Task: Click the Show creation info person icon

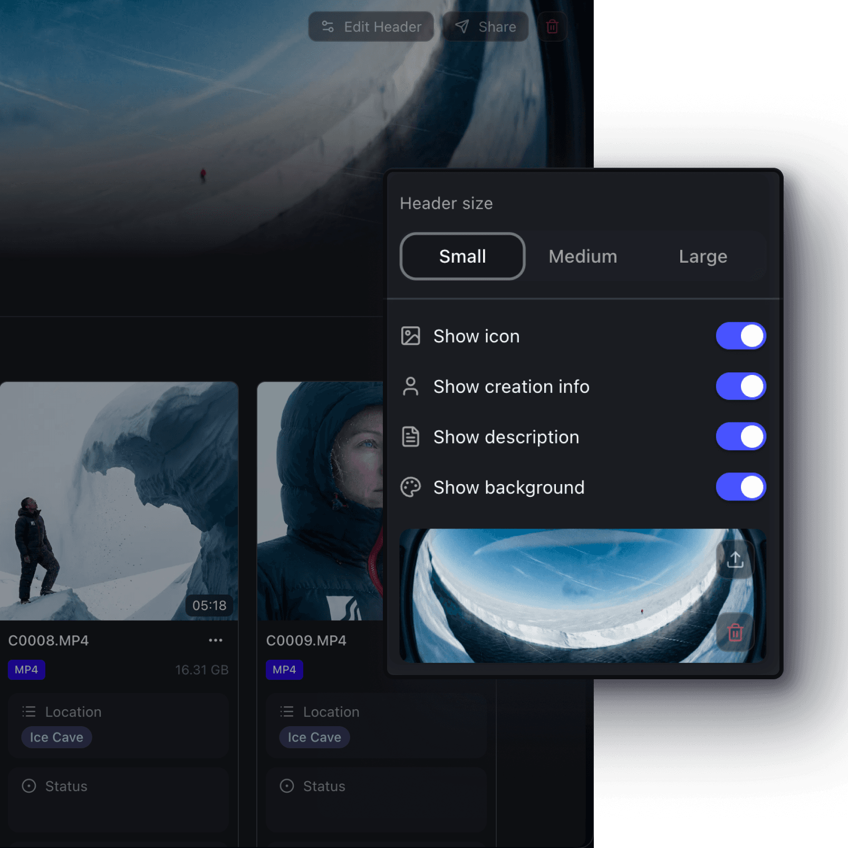Action: coord(411,386)
